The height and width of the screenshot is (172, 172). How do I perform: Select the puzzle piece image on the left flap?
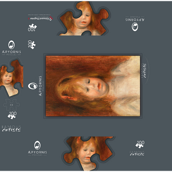(x=11, y=78)
